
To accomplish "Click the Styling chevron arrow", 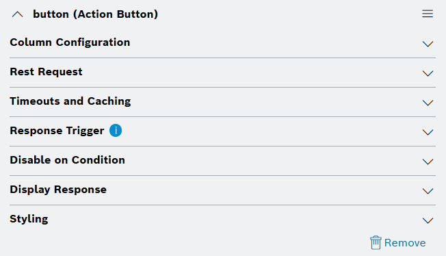I will tap(428, 220).
